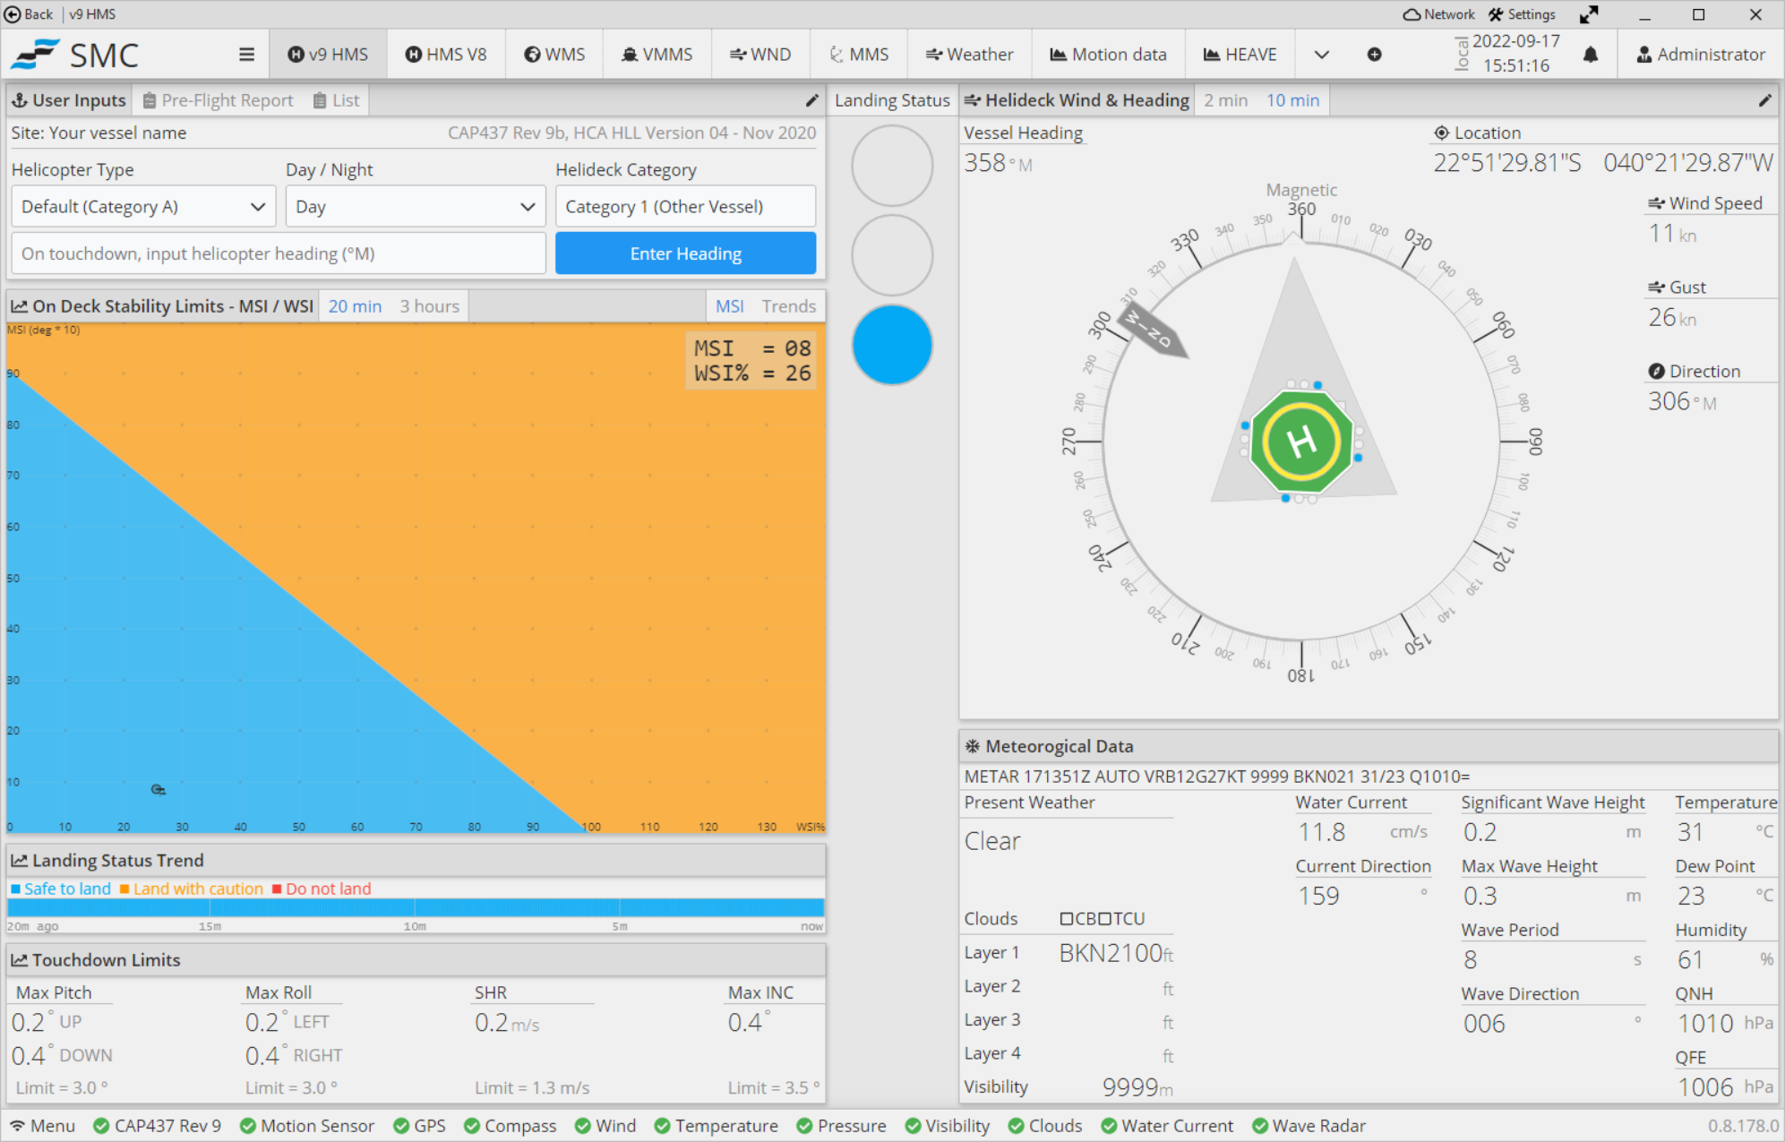Click the Motion Sensor status indicator
The image size is (1785, 1142).
tap(307, 1126)
